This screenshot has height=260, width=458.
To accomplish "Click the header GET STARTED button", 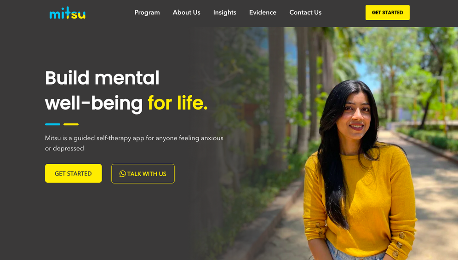I will [387, 12].
